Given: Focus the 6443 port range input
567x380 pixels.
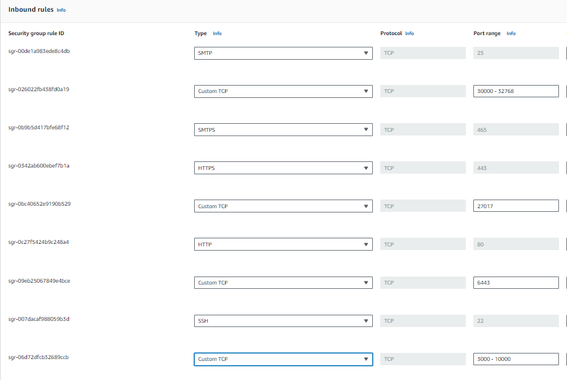Looking at the screenshot, I should click(x=515, y=283).
